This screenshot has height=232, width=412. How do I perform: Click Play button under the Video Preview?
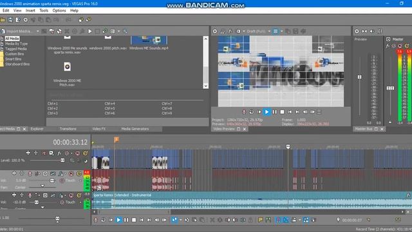coord(267,112)
